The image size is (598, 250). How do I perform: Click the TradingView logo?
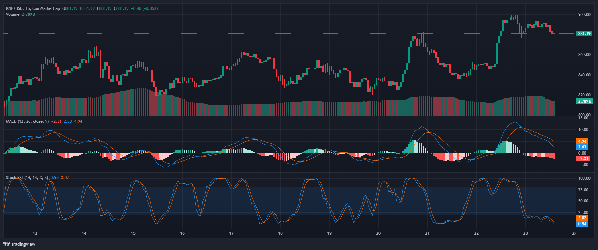19,244
